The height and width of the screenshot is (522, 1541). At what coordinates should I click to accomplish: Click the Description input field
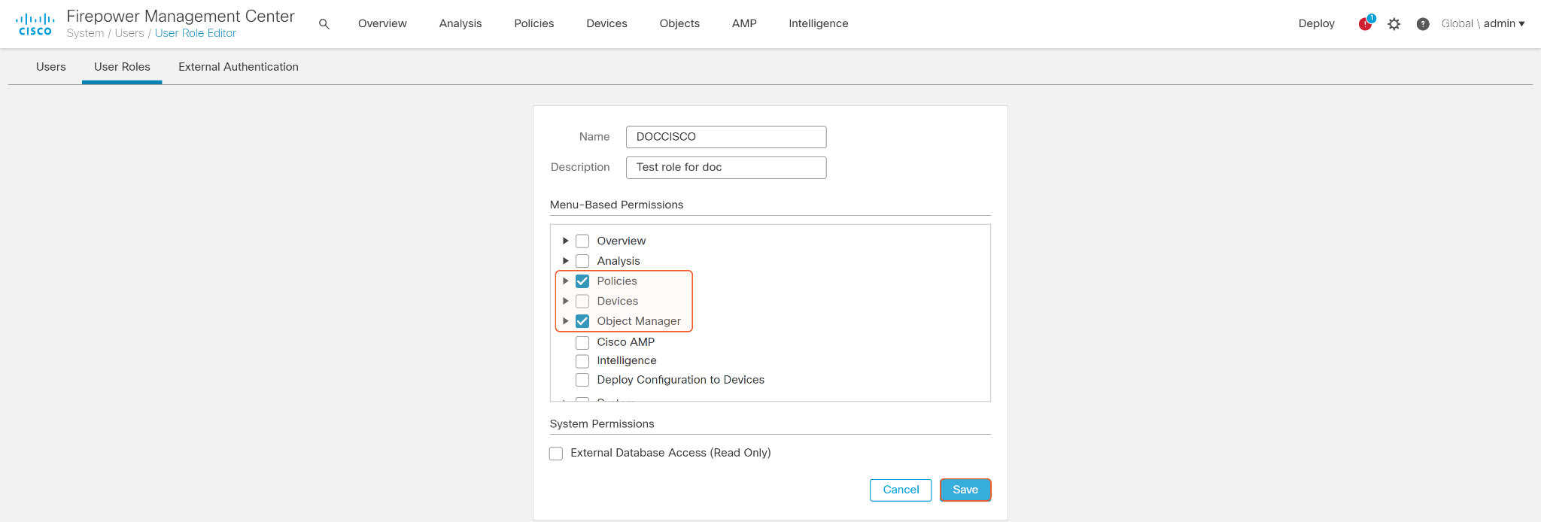pos(726,168)
